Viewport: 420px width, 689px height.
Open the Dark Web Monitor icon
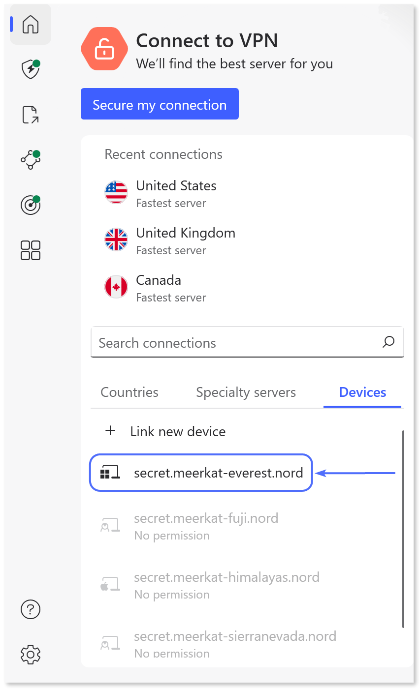30,205
